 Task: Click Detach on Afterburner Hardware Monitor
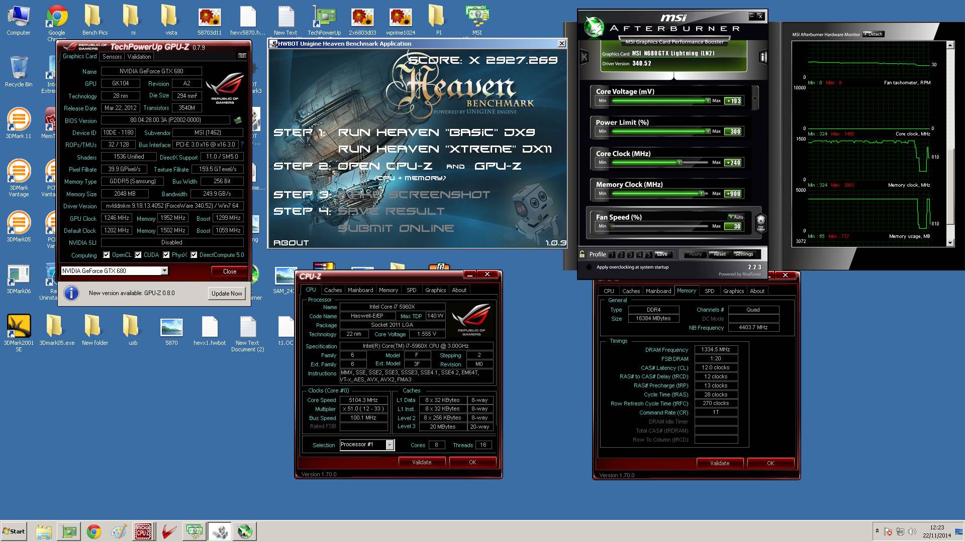click(874, 34)
